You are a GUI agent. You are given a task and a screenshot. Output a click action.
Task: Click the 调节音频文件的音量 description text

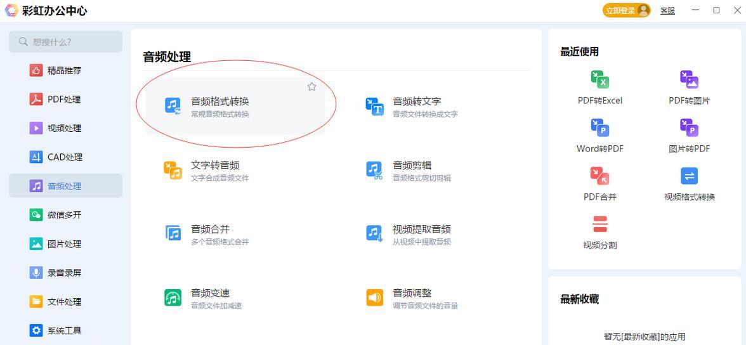click(425, 306)
